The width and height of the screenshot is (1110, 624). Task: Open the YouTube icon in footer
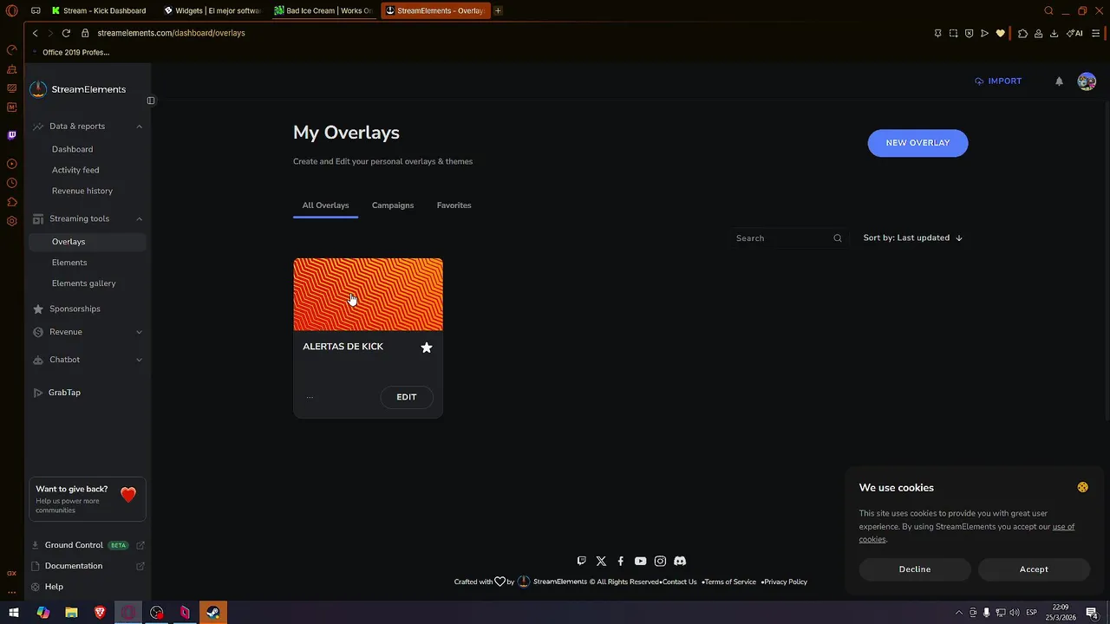click(x=640, y=561)
